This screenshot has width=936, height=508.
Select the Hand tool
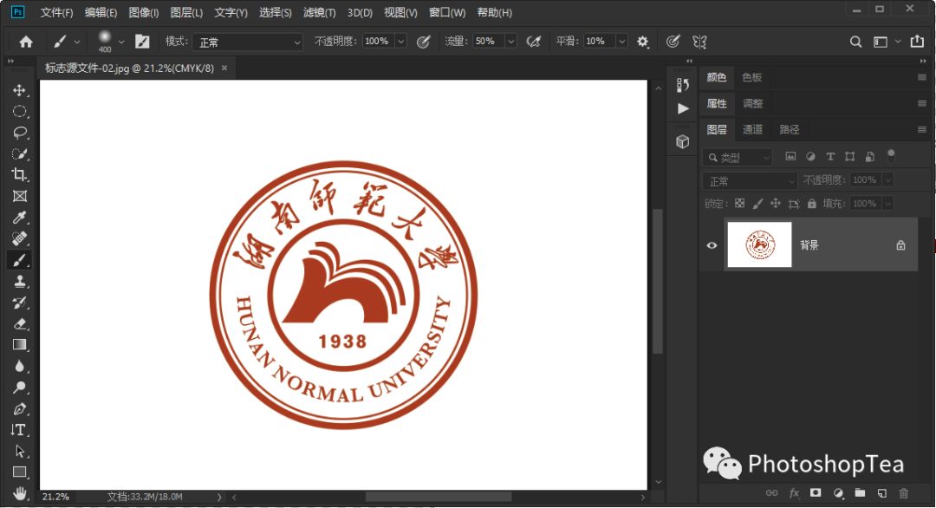pos(19,493)
